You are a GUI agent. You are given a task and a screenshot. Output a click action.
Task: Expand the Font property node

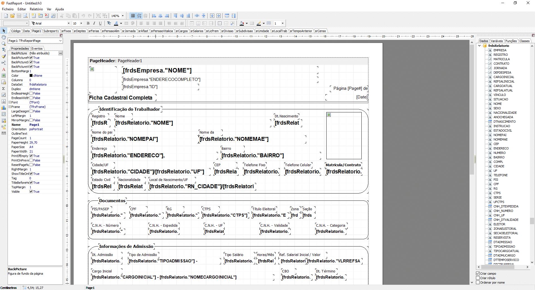(10, 102)
